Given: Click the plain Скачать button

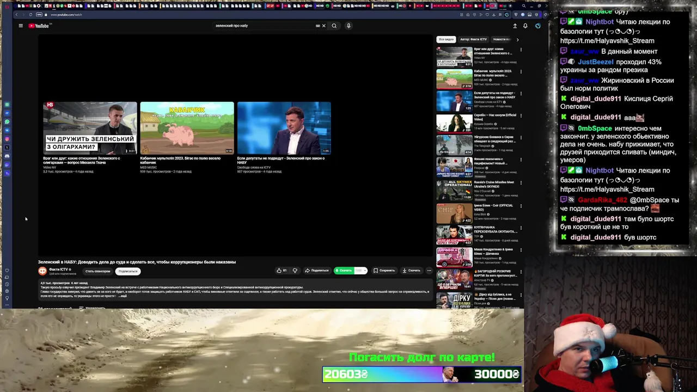Looking at the screenshot, I should click(x=412, y=271).
